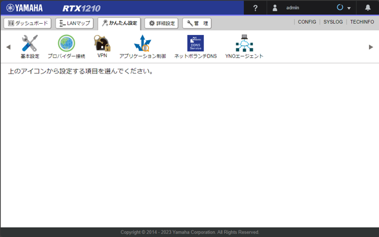
Task: Open the VPN keys and lock icon
Action: [102, 43]
